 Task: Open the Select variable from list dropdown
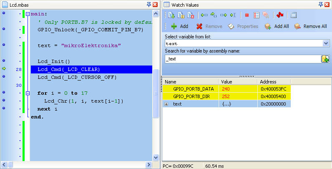pyautogui.click(x=326, y=43)
